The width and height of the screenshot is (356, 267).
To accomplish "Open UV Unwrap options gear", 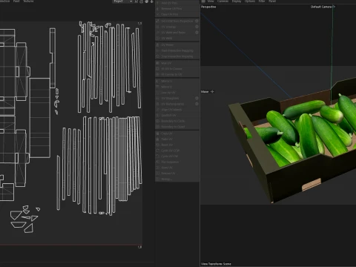I will point(197,27).
